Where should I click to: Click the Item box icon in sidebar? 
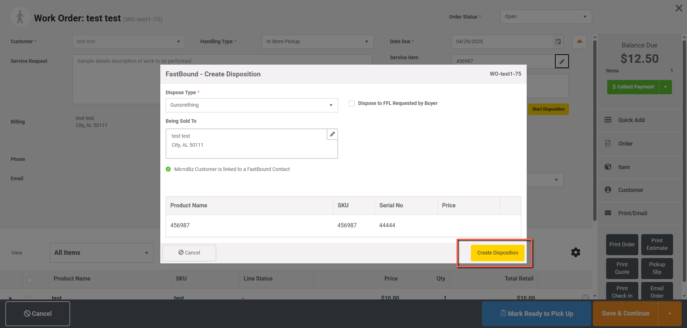[608, 167]
